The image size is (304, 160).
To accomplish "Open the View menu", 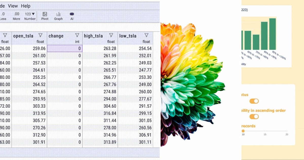I will pyautogui.click(x=12, y=6).
